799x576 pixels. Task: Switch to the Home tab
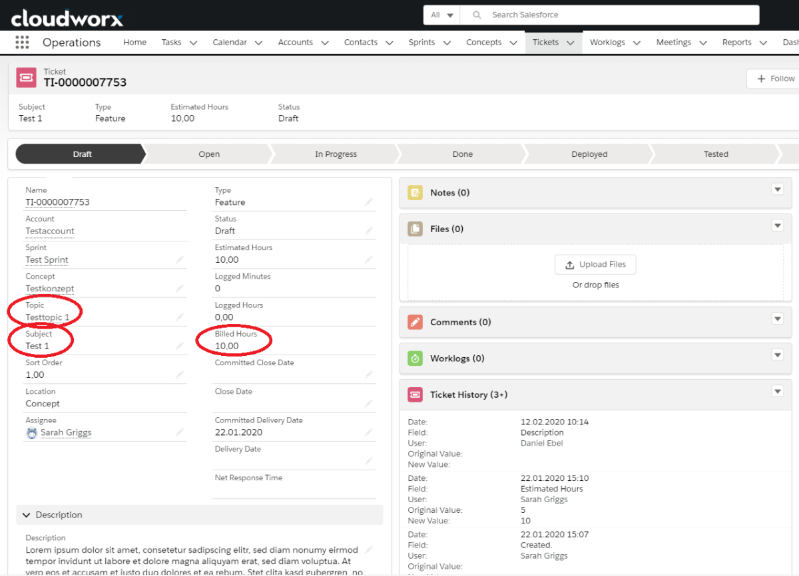[134, 43]
